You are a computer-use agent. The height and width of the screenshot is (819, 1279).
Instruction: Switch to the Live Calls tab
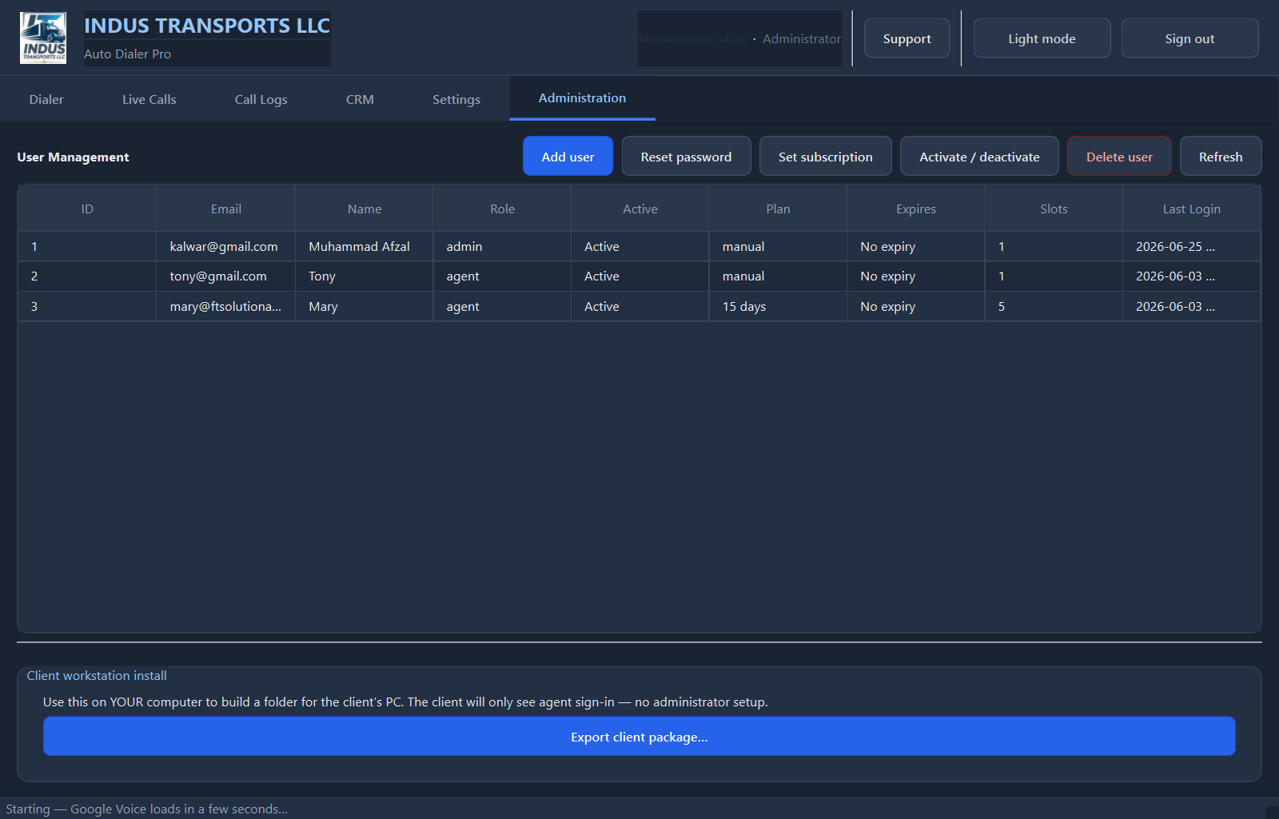[149, 99]
